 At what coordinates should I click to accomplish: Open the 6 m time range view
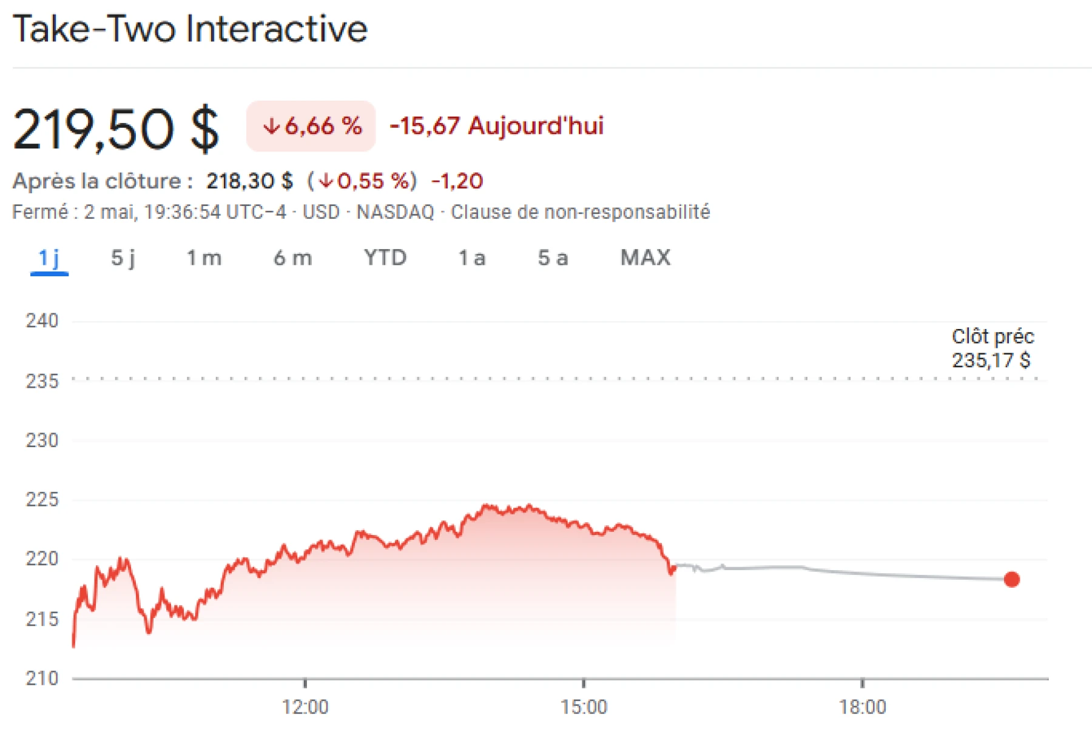pyautogui.click(x=291, y=258)
